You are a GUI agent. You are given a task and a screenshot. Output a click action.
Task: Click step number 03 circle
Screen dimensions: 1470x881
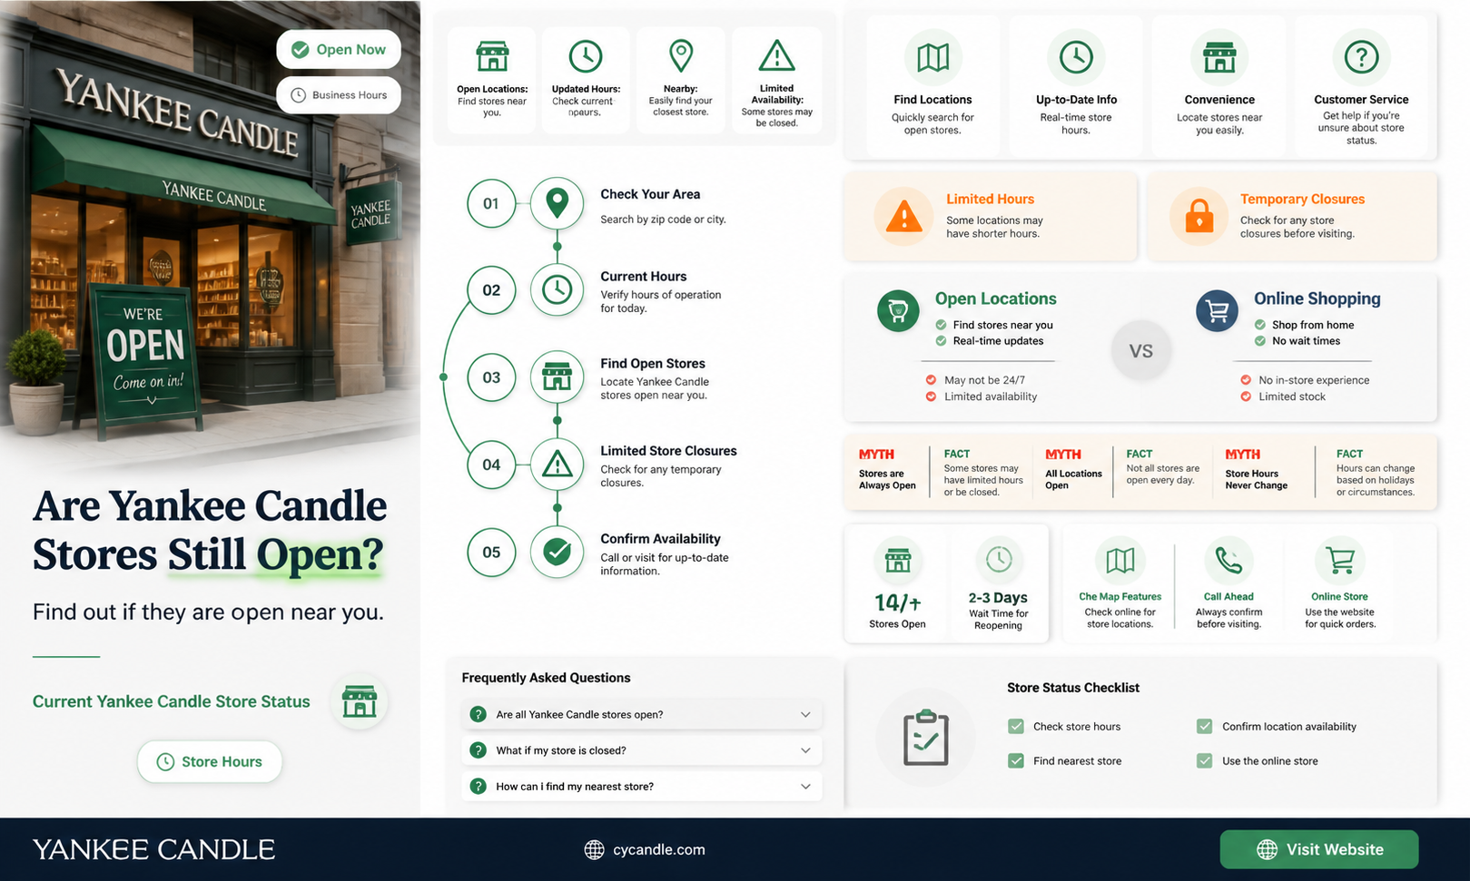pos(491,377)
